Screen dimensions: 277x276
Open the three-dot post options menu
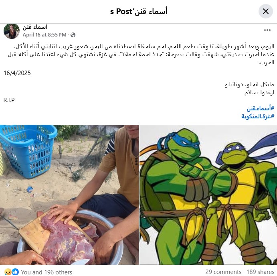click(267, 30)
